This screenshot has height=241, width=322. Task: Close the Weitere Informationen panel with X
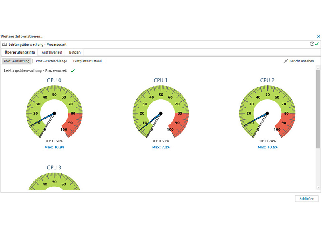(x=318, y=36)
